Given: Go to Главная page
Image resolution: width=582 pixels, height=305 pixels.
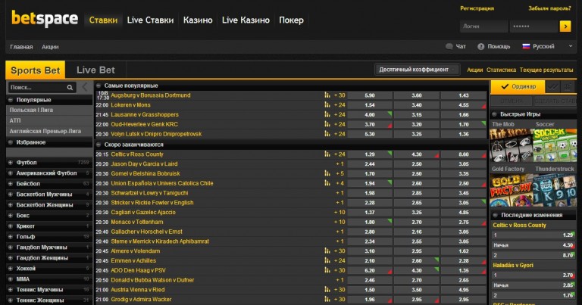Looking at the screenshot, I should tap(21, 47).
